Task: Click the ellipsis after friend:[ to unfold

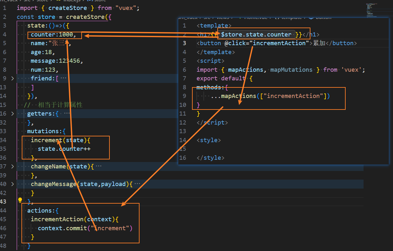Action: click(63, 78)
